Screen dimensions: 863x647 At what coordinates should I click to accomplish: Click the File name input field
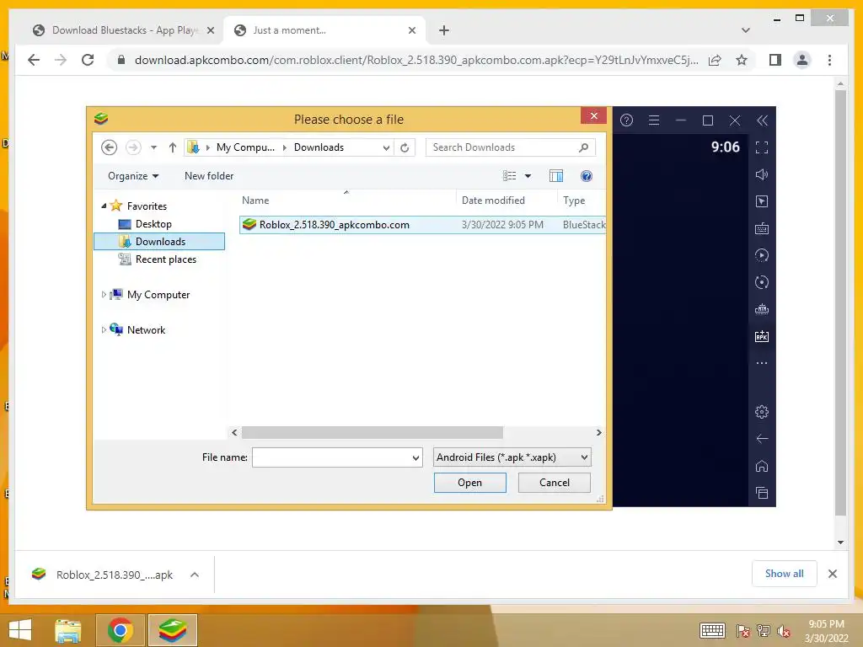pyautogui.click(x=331, y=457)
